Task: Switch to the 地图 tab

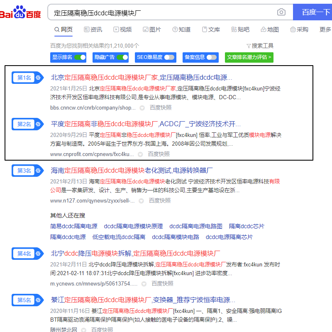Action: (270, 29)
